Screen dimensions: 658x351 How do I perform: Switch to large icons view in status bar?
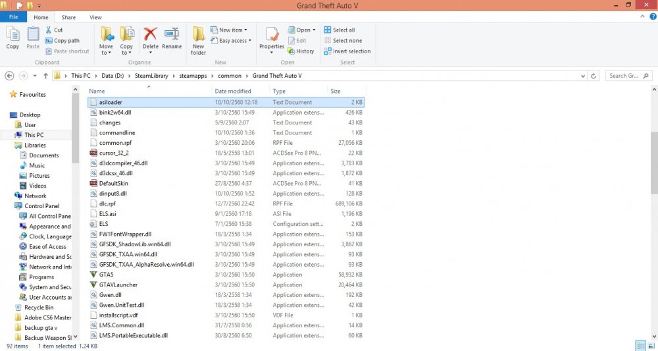click(650, 346)
